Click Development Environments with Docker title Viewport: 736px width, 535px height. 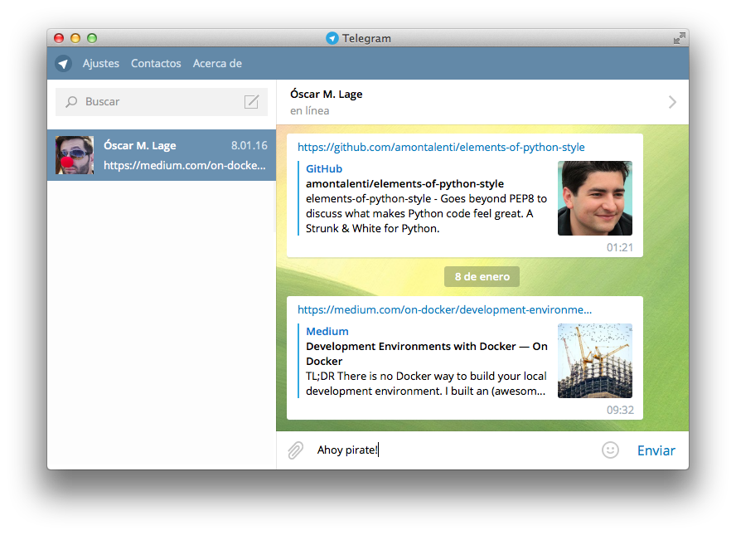tap(427, 353)
